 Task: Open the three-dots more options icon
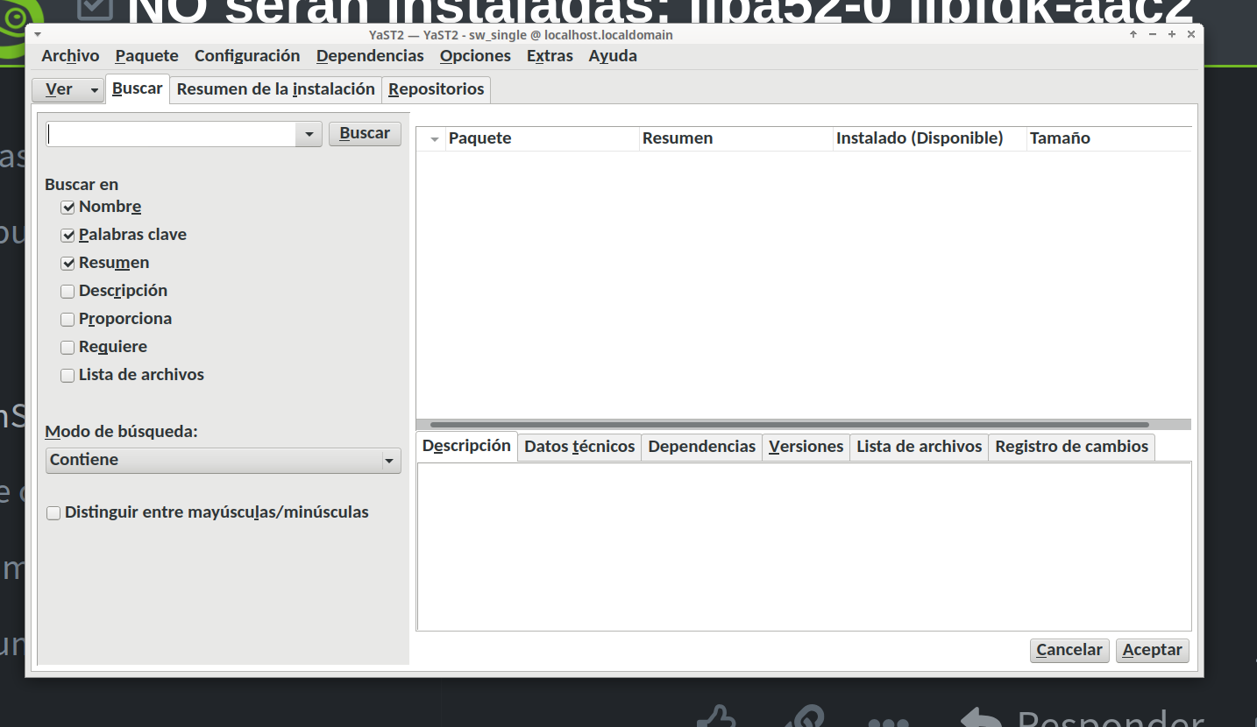[x=888, y=722]
